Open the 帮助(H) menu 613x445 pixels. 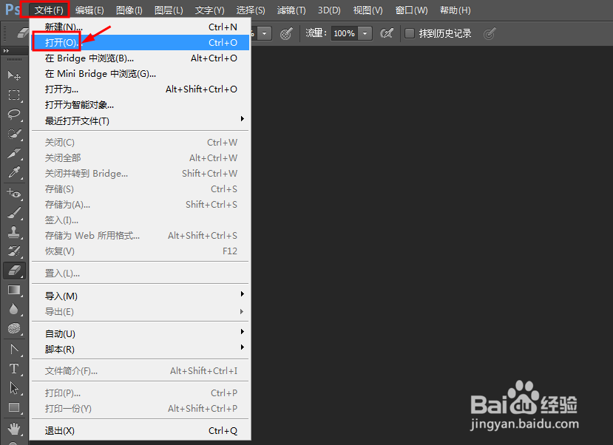tap(455, 10)
